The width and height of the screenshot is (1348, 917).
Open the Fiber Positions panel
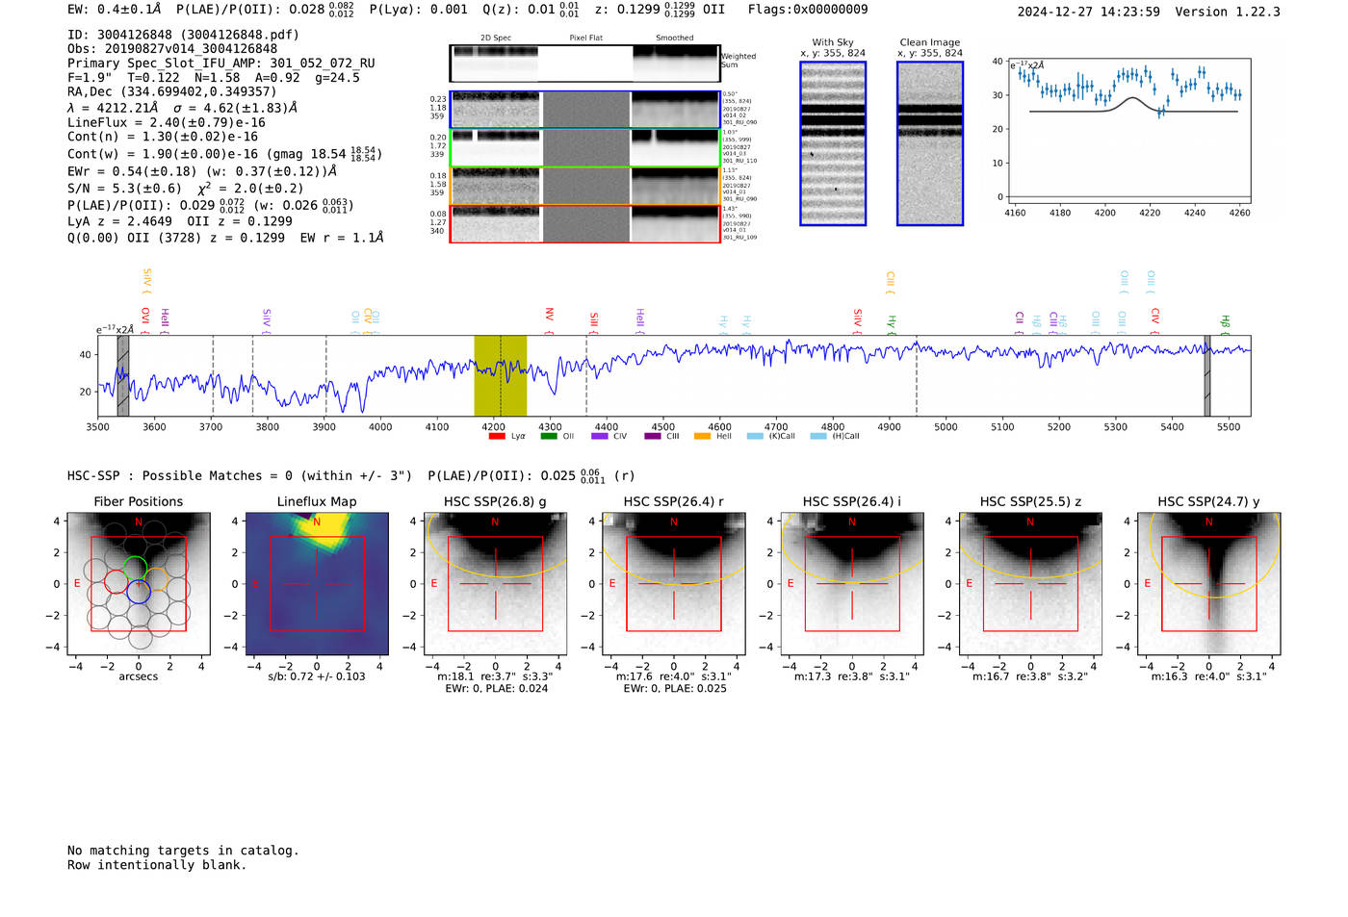click(x=139, y=584)
